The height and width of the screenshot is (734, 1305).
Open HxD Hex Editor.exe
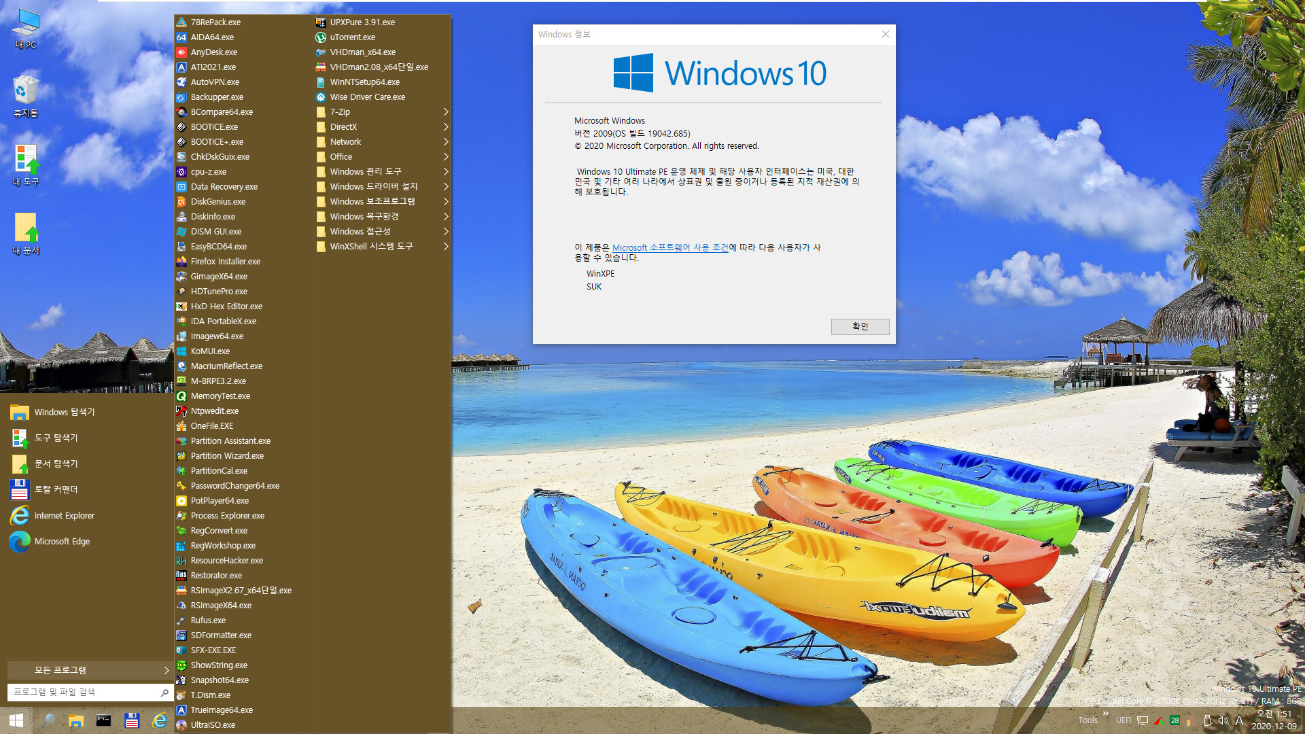tap(228, 306)
